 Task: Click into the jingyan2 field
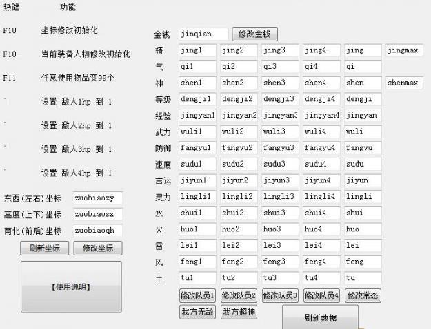[x=239, y=115]
